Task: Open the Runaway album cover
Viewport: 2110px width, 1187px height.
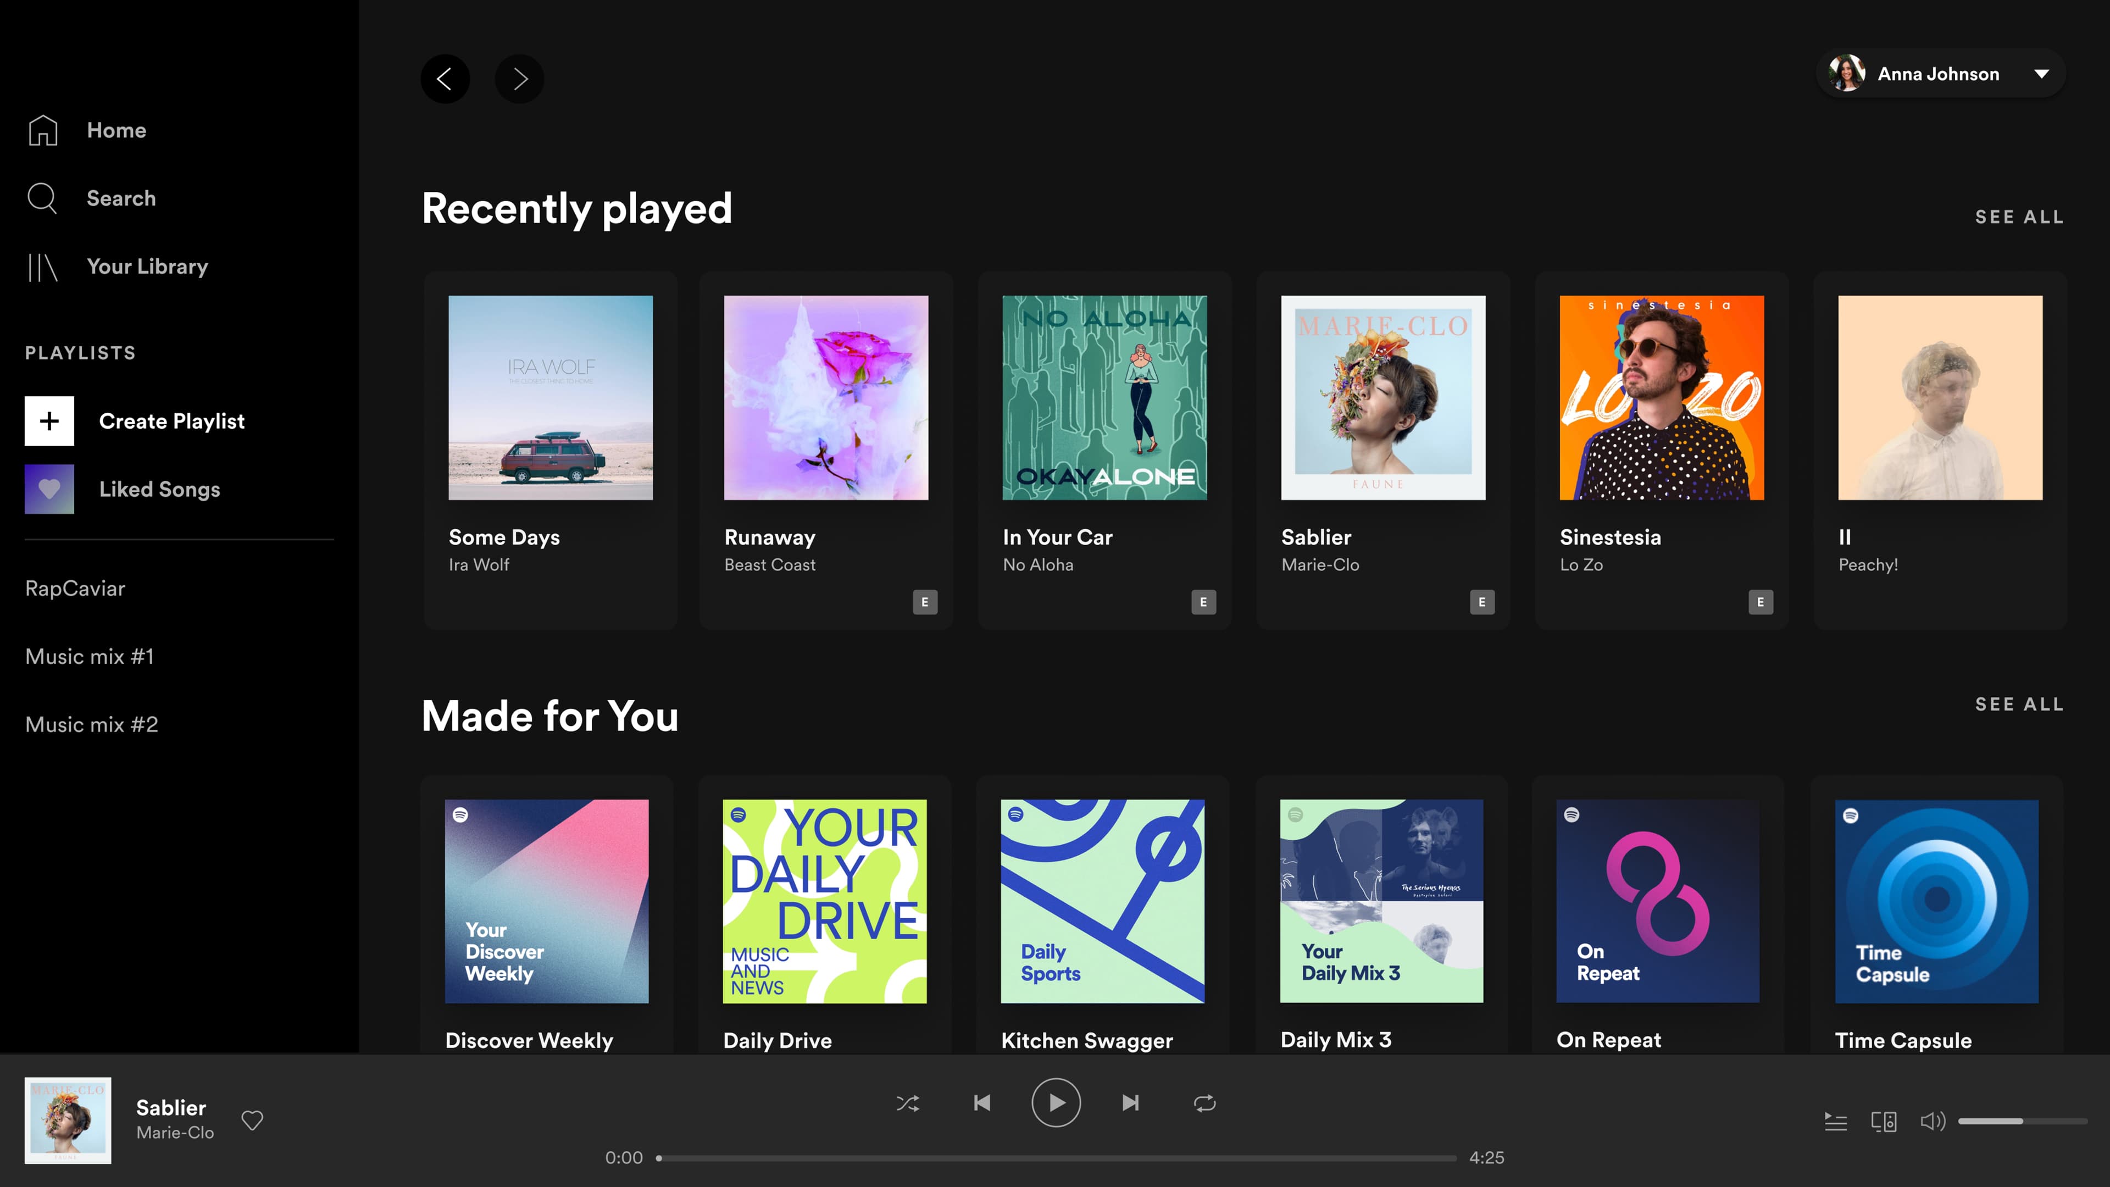Action: coord(826,397)
